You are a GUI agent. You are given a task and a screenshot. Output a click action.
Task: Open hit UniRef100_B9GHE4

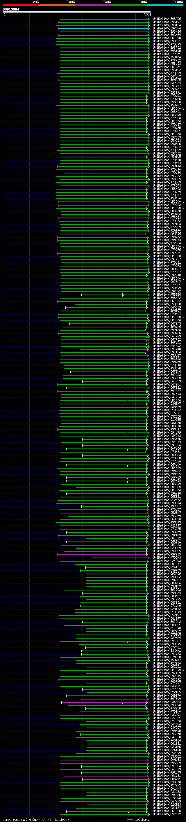167,35
